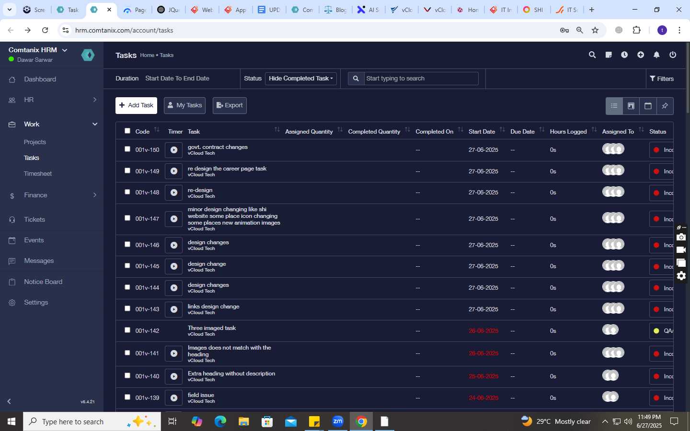Click the task search input field
Image resolution: width=690 pixels, height=431 pixels.
pos(421,79)
